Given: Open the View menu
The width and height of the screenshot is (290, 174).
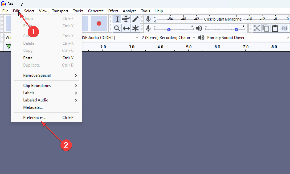Looking at the screenshot, I should (43, 11).
